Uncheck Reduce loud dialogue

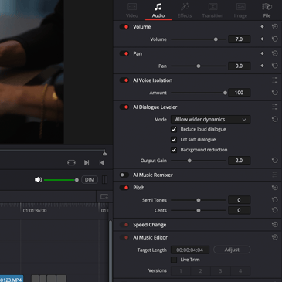(x=174, y=129)
